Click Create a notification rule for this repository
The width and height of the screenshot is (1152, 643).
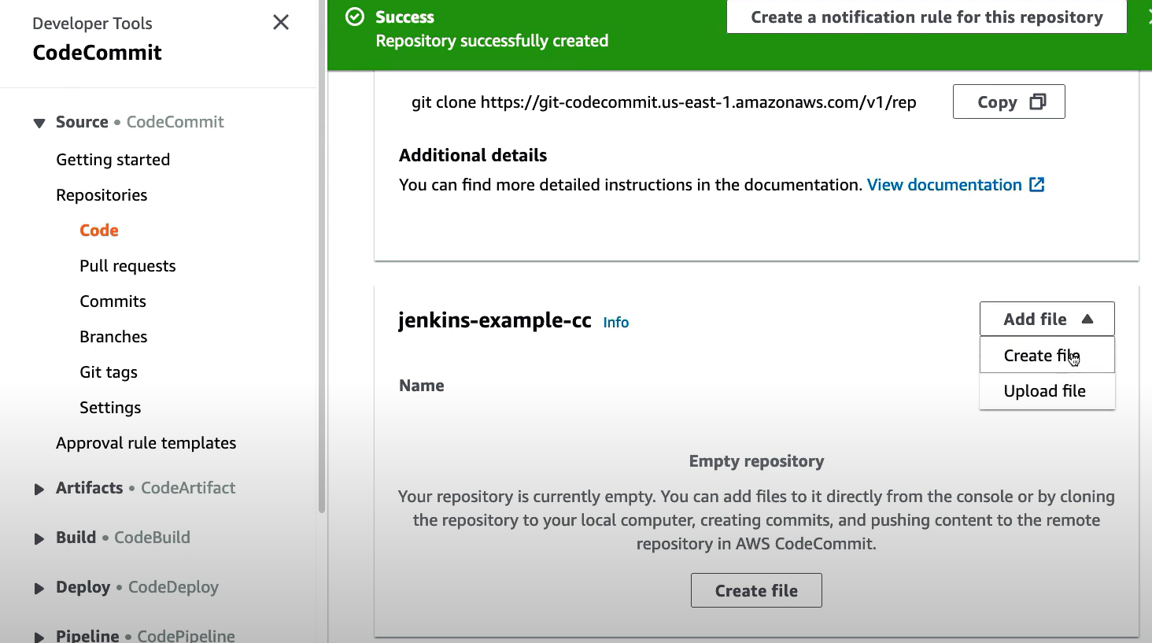tap(927, 17)
